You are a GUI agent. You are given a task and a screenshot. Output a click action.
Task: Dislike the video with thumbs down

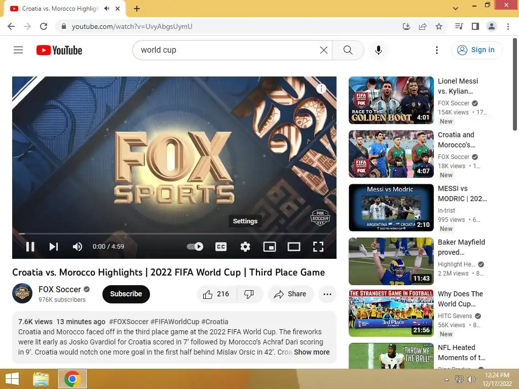coord(249,294)
